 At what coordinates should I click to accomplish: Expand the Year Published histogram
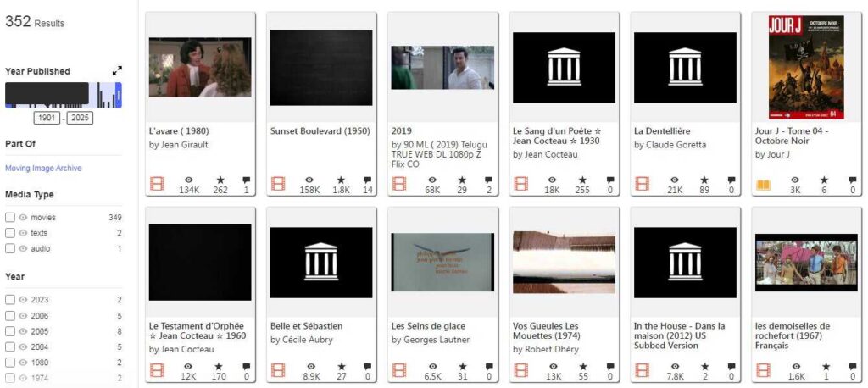(117, 71)
